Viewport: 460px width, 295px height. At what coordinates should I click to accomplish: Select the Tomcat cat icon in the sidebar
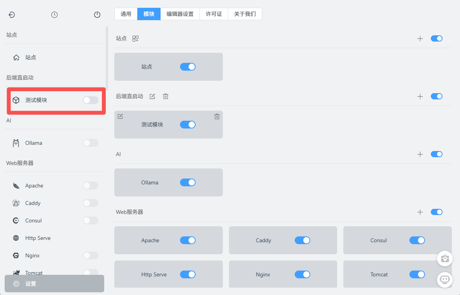[x=16, y=272]
